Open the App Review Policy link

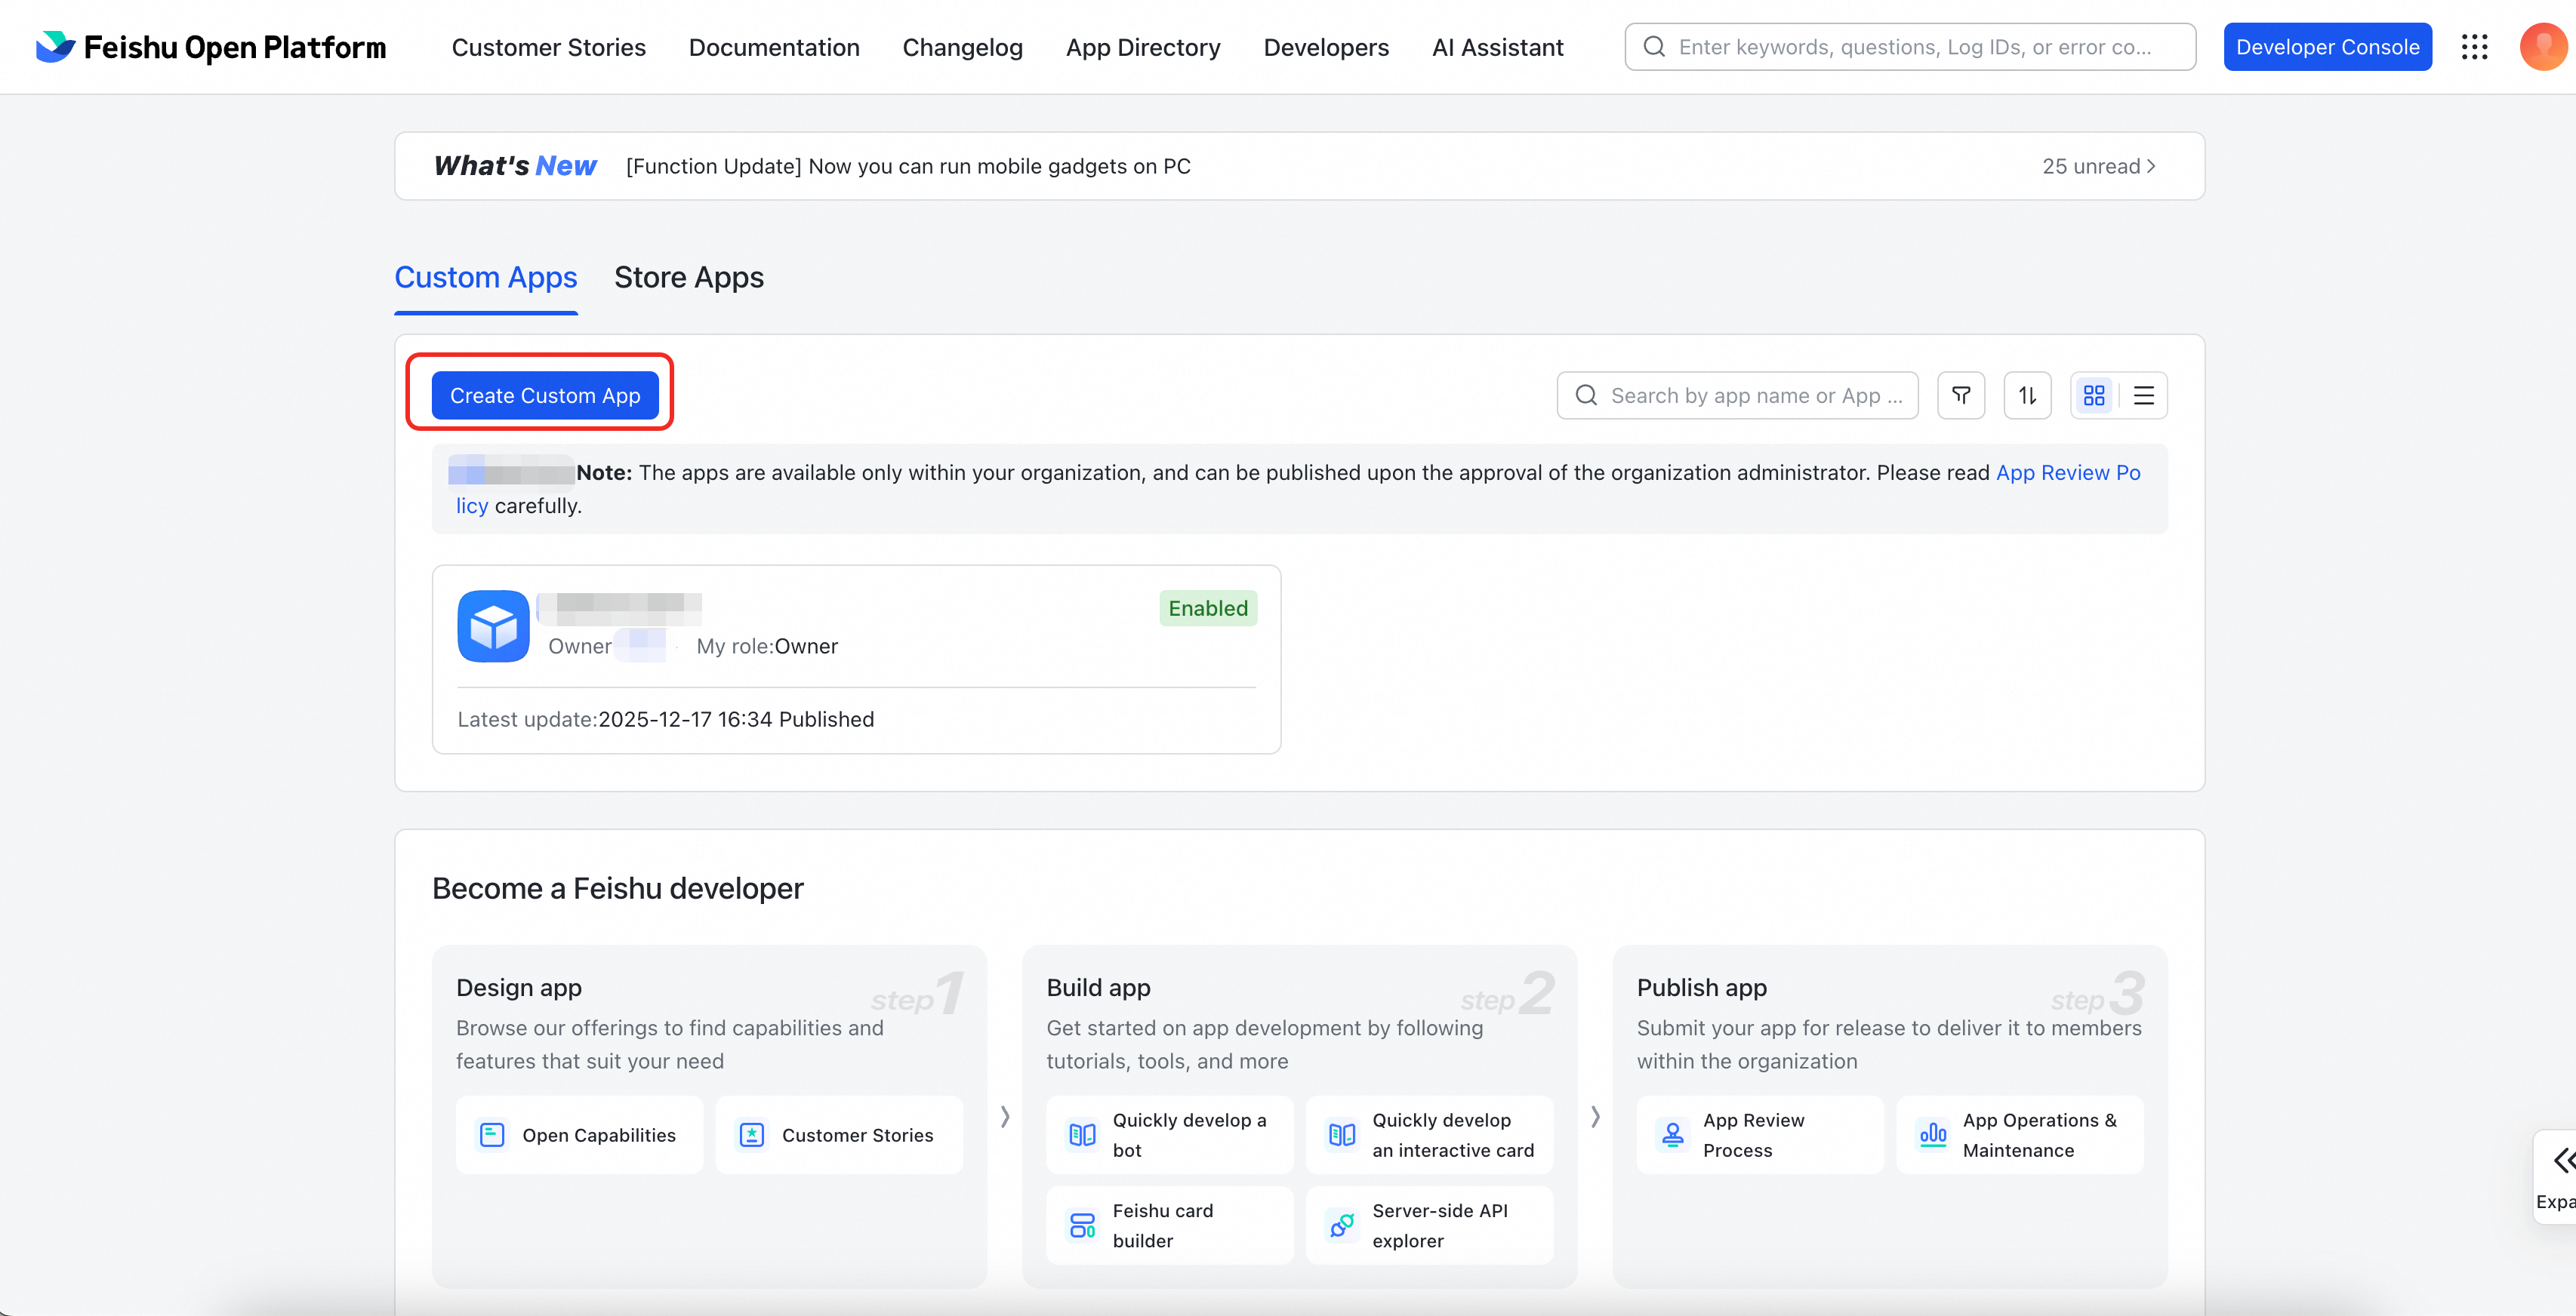point(2067,472)
